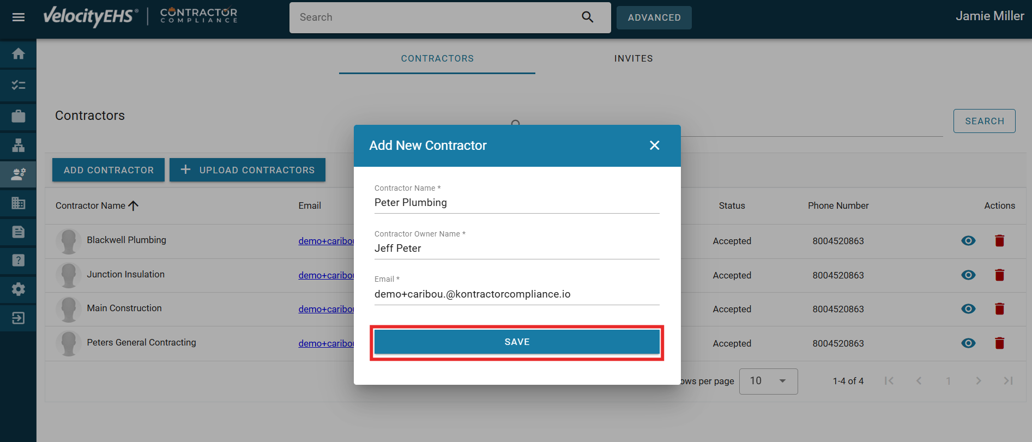
Task: Toggle Contractor Name sort arrow
Action: [134, 205]
